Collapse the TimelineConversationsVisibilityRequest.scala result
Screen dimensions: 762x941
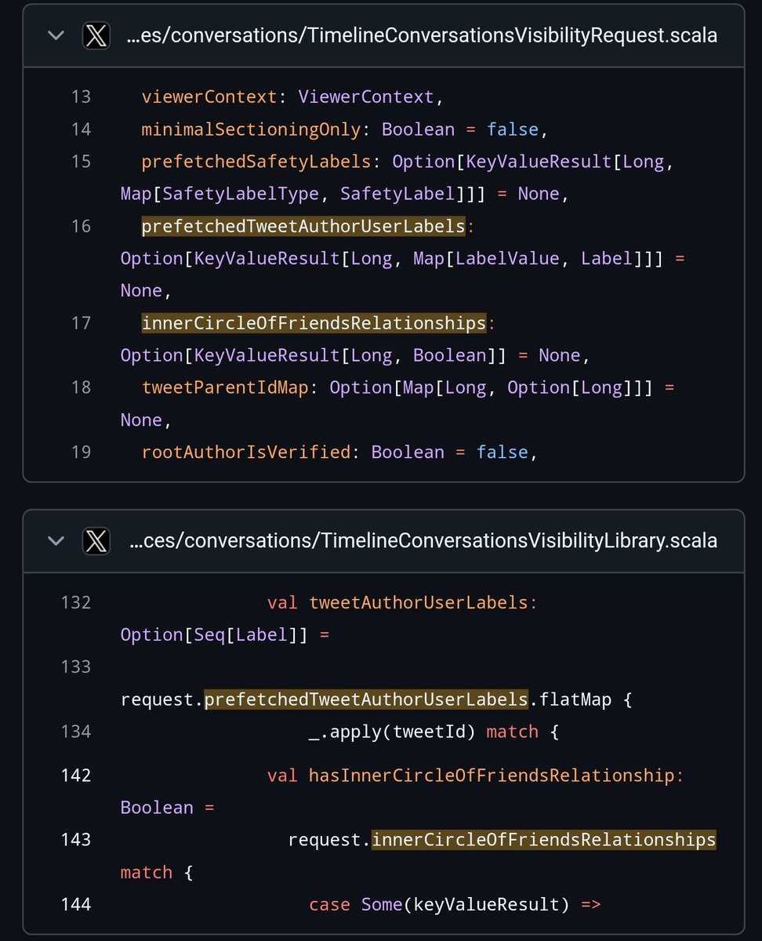click(x=56, y=35)
